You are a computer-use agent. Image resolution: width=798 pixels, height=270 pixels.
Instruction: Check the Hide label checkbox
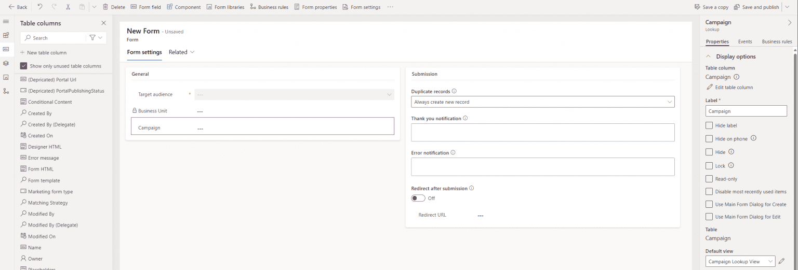[709, 125]
